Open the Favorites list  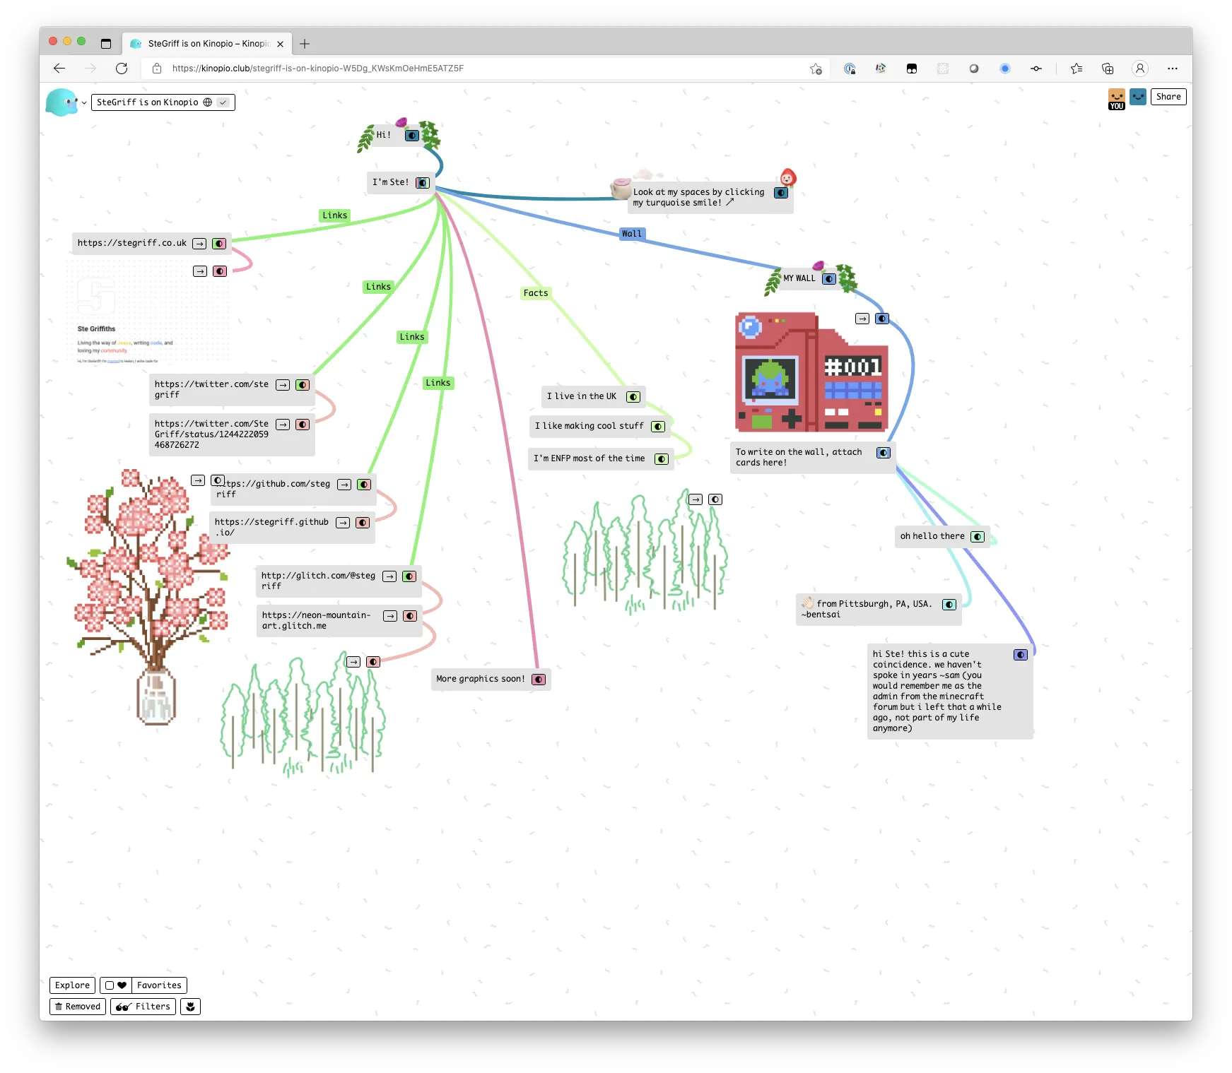(x=159, y=985)
